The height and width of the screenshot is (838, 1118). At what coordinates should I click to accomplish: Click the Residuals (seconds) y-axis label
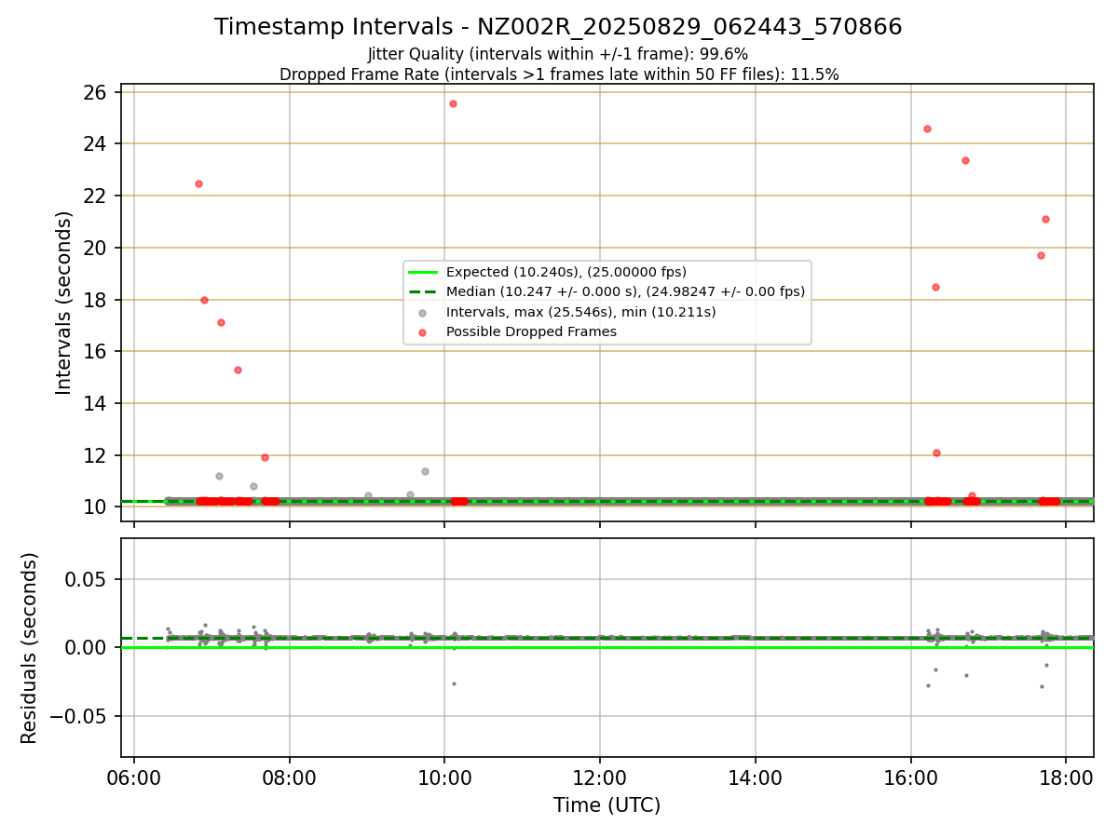point(30,648)
